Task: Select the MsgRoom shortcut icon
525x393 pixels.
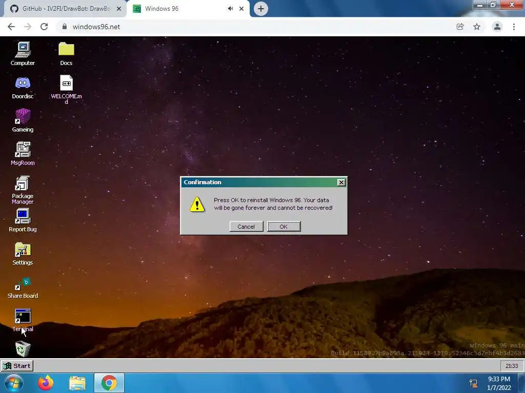Action: pyautogui.click(x=23, y=154)
